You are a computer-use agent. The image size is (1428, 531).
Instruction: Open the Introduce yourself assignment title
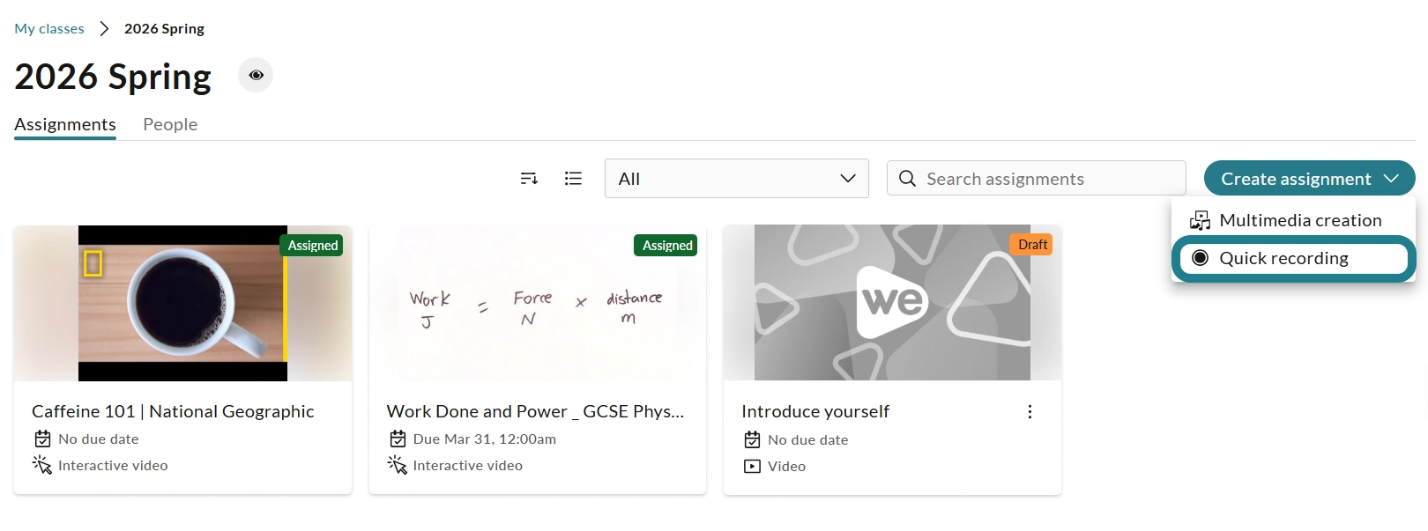pyautogui.click(x=815, y=411)
